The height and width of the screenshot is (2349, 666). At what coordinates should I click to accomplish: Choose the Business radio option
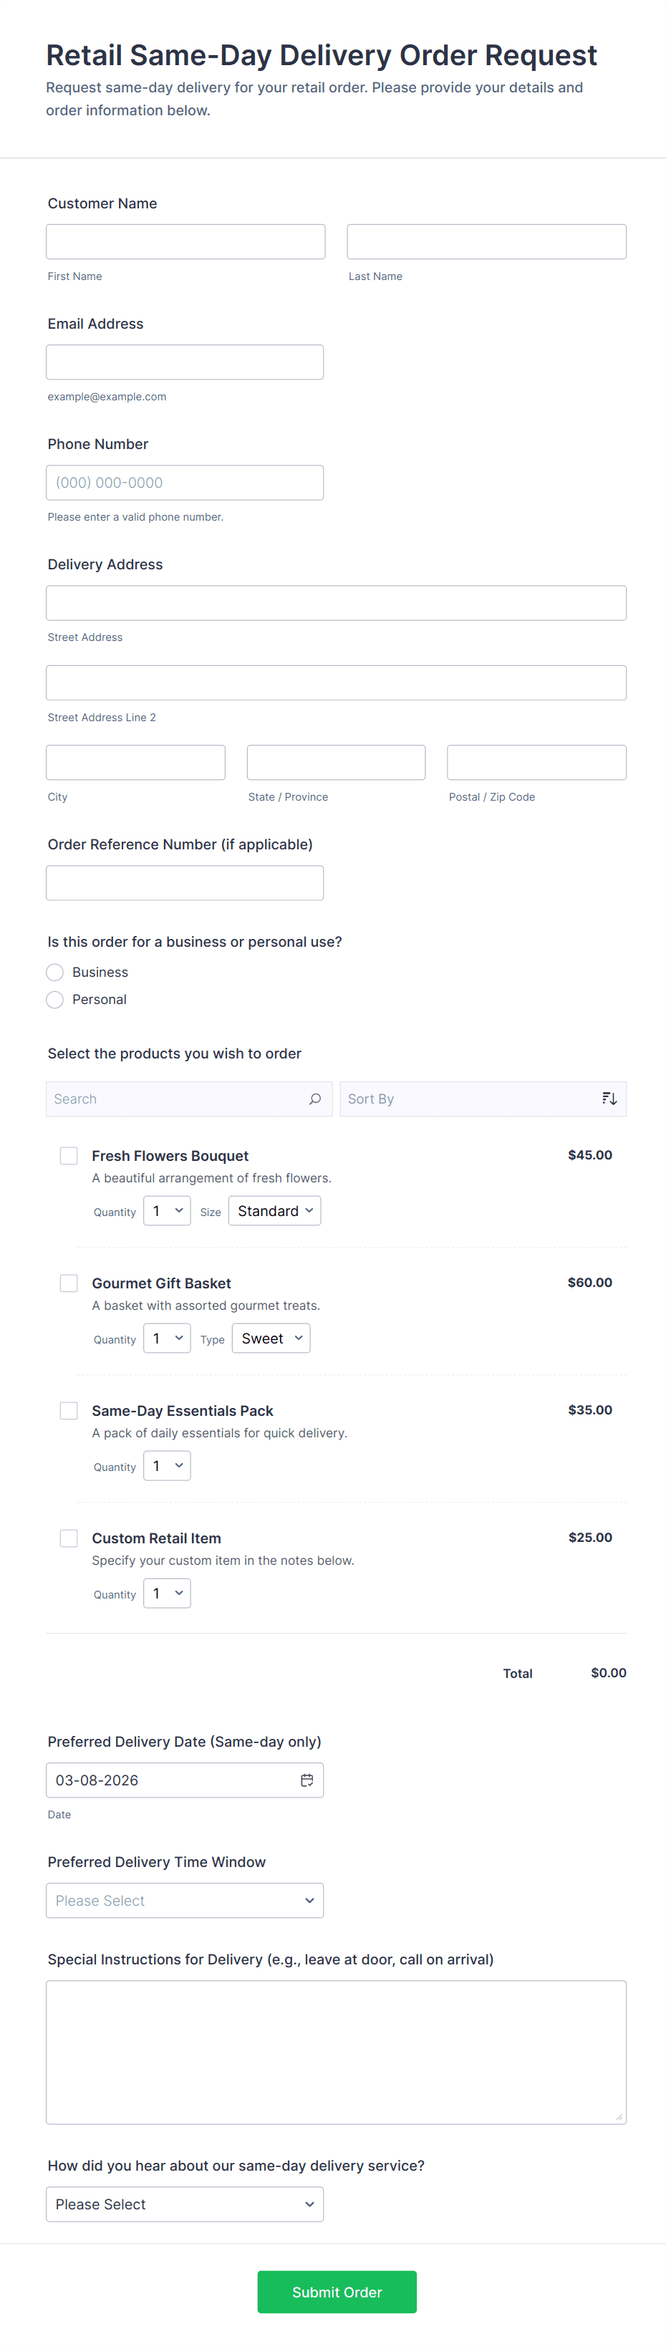point(54,972)
